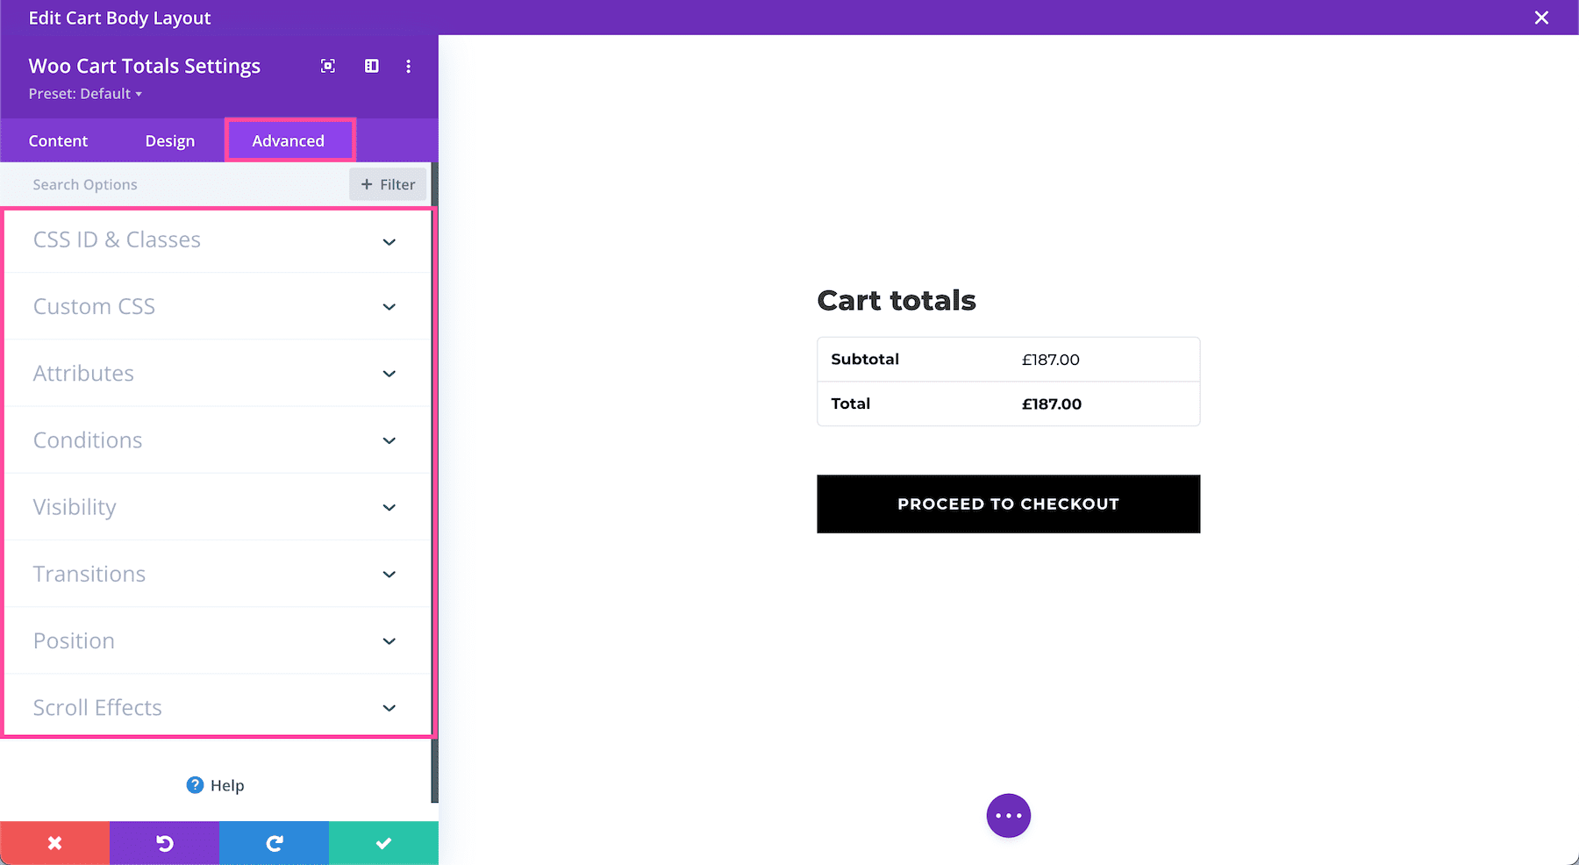
Task: Undo the last change
Action: 164,842
